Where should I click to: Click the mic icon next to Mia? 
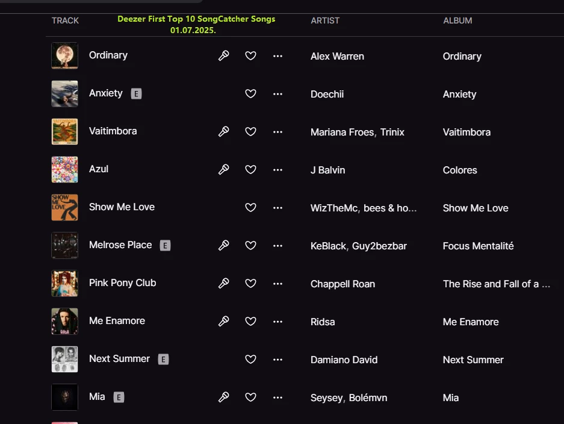pyautogui.click(x=223, y=397)
